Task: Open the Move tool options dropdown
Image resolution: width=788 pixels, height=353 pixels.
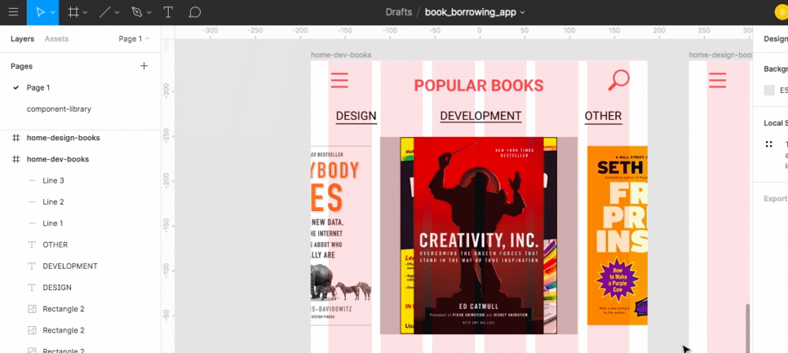Action: pos(53,13)
